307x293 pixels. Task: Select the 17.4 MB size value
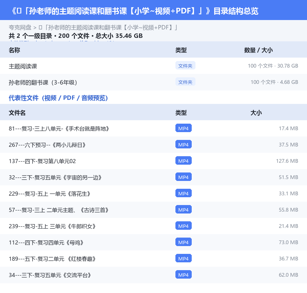(289, 129)
